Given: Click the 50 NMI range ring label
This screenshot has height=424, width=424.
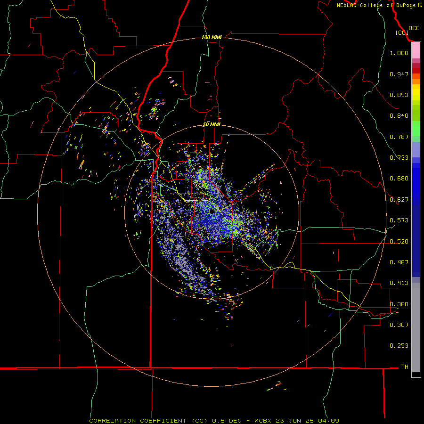Looking at the screenshot, I should click(x=212, y=125).
